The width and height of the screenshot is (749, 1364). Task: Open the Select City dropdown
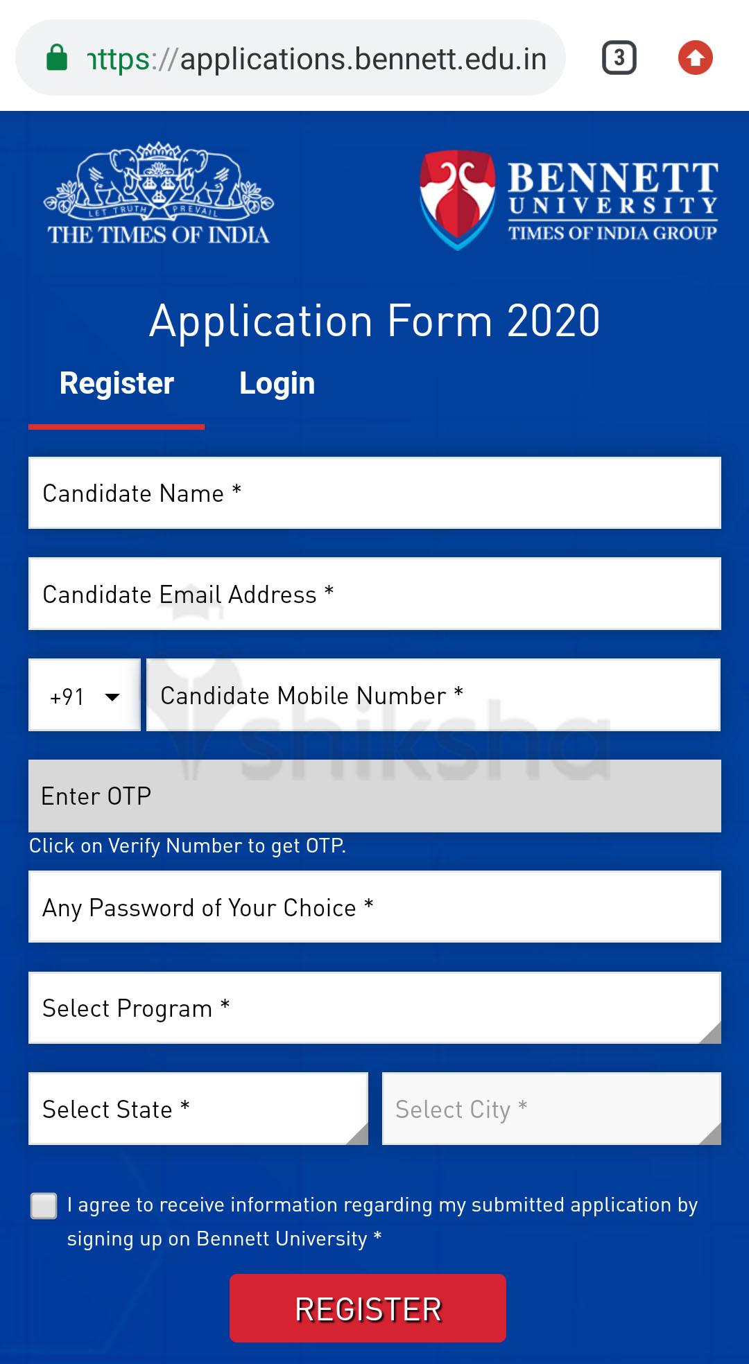point(551,1109)
